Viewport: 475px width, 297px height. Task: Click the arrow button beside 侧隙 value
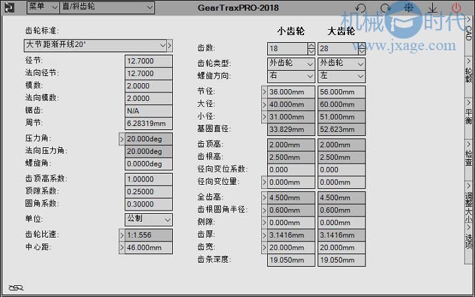click(x=264, y=223)
